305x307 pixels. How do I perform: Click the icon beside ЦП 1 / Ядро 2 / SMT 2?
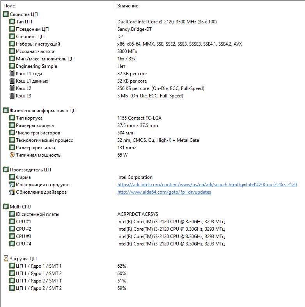pyautogui.click(x=12, y=288)
